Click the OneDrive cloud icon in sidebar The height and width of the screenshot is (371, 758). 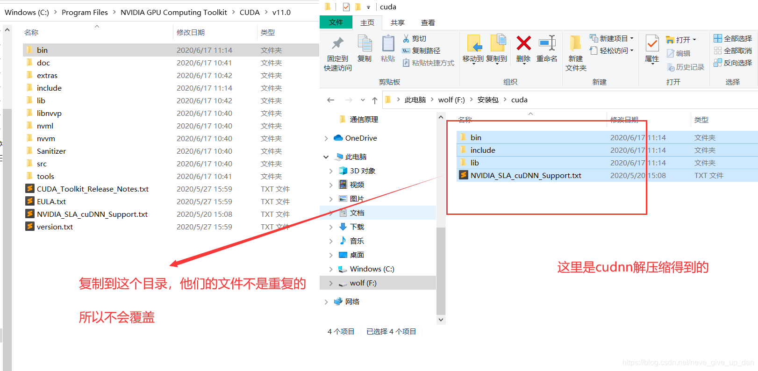coord(338,138)
